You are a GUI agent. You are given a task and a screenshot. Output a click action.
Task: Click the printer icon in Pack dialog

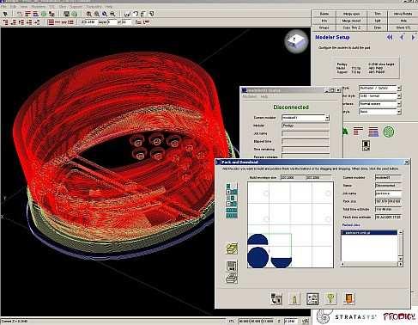pos(232,278)
